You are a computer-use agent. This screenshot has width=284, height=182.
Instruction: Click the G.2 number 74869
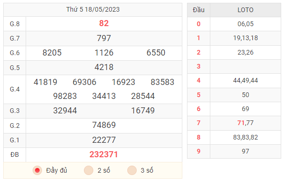click(104, 125)
